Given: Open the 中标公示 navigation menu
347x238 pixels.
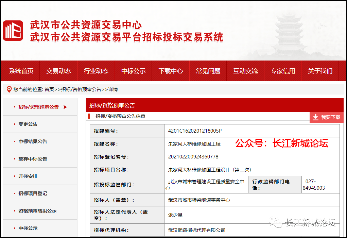Looking at the screenshot, I should (x=133, y=71).
